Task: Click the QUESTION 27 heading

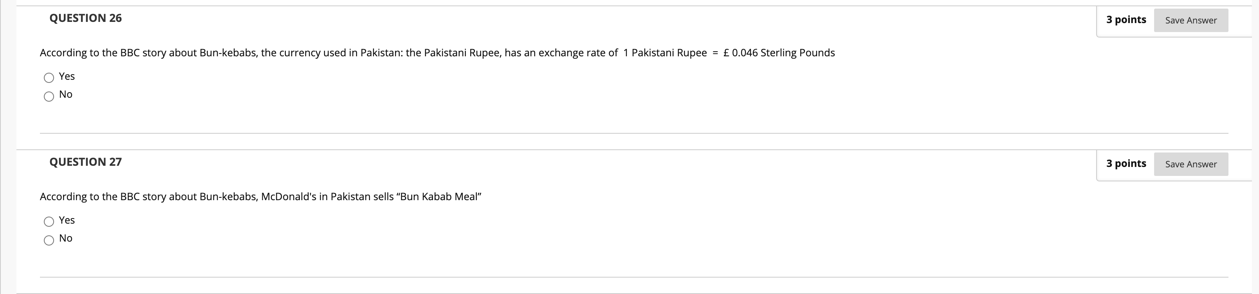Action: tap(85, 162)
